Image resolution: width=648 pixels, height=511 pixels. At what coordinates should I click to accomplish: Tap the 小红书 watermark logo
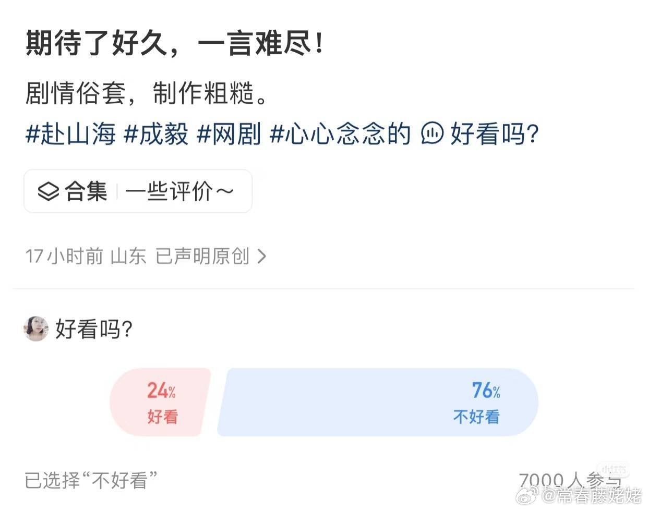[613, 469]
